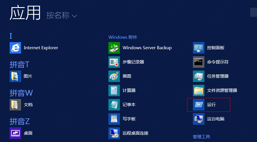Open the Internet Explorer icon

[15, 48]
